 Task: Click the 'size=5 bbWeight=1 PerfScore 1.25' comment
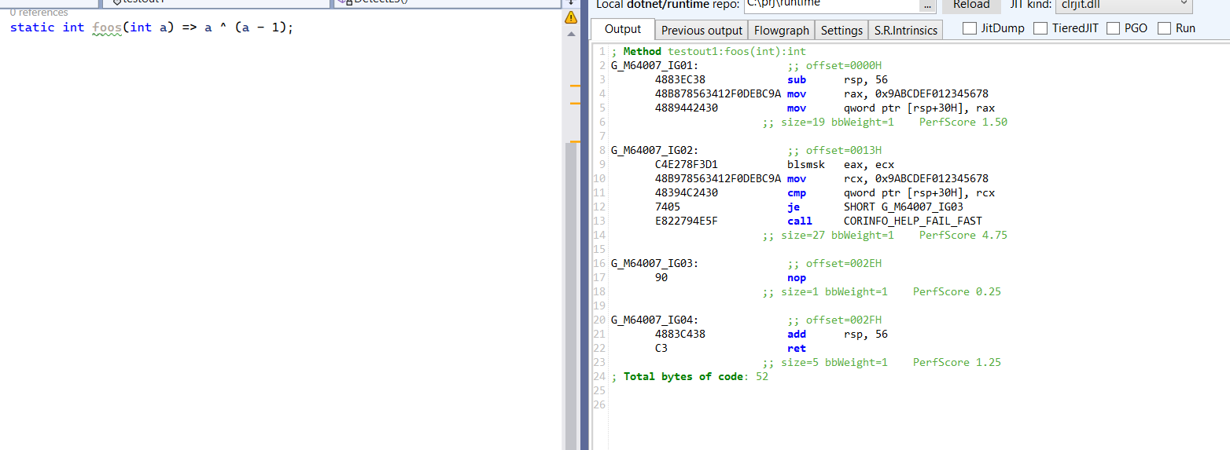(882, 362)
